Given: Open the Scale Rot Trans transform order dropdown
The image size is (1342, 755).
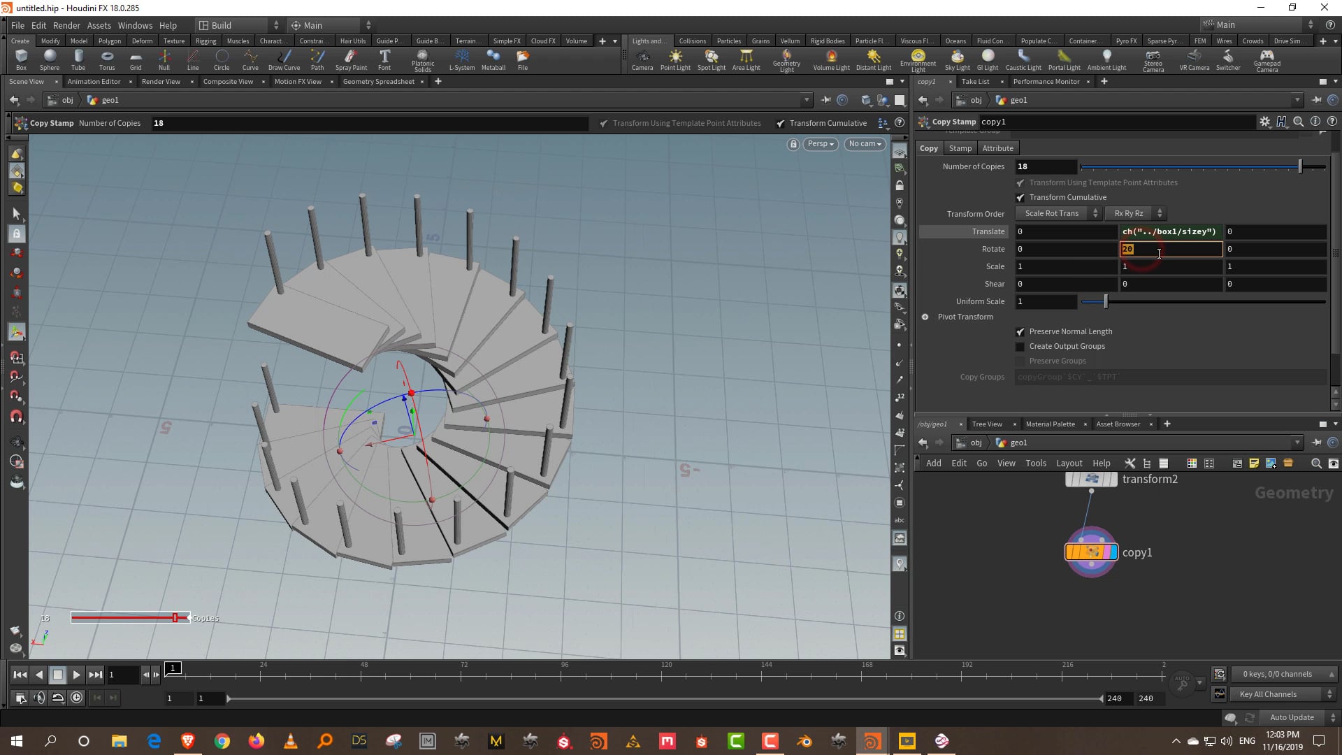Looking at the screenshot, I should coord(1054,213).
